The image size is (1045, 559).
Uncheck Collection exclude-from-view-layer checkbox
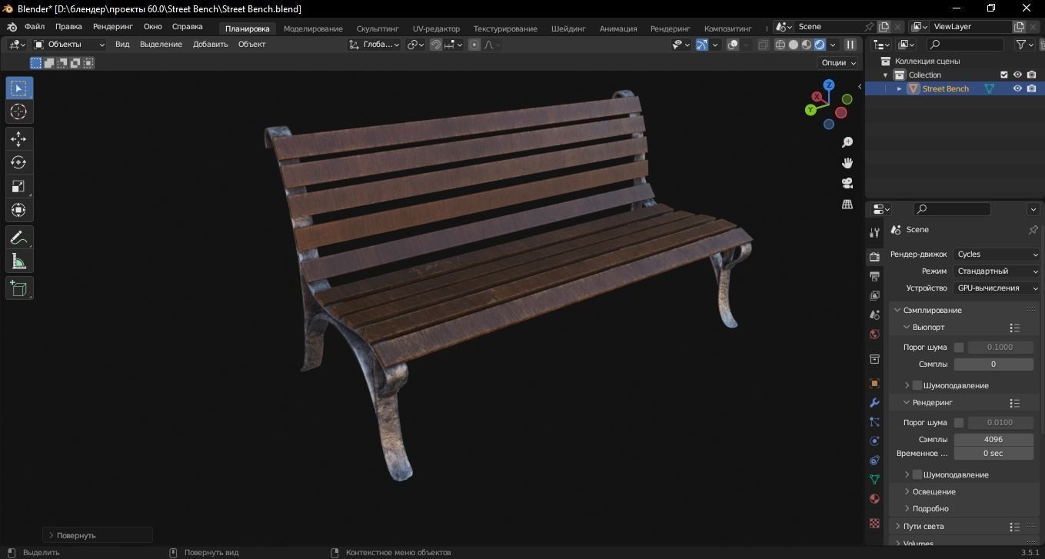click(x=1003, y=75)
